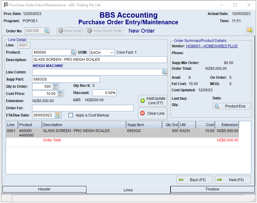Click the Line Comm search icon
257x203 pixels.
click(164, 72)
